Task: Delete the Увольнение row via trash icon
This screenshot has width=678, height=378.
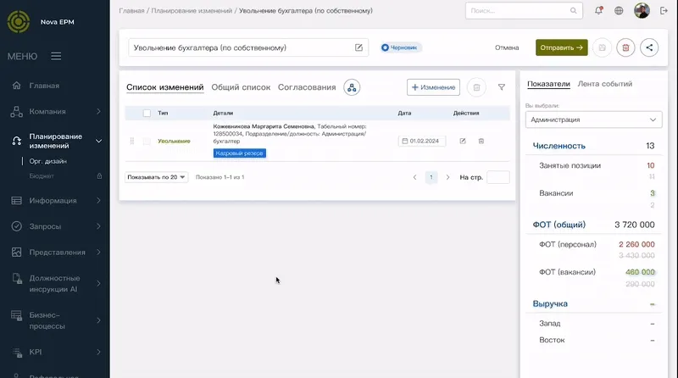Action: click(x=481, y=141)
